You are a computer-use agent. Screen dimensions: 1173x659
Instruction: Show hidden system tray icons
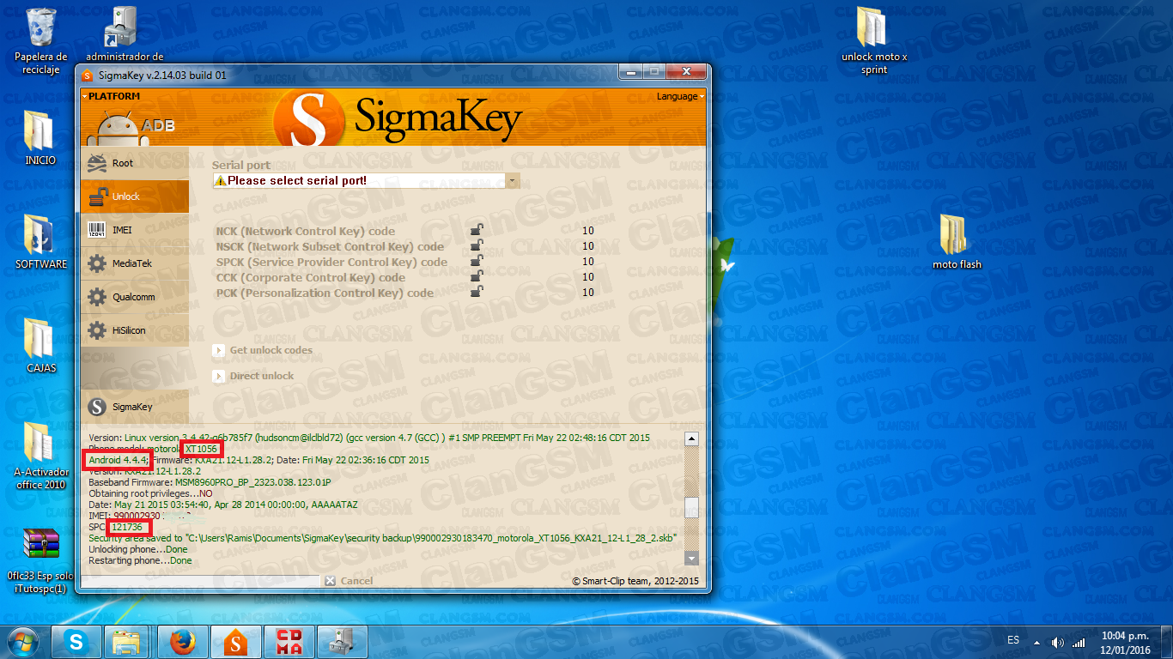[1036, 642]
